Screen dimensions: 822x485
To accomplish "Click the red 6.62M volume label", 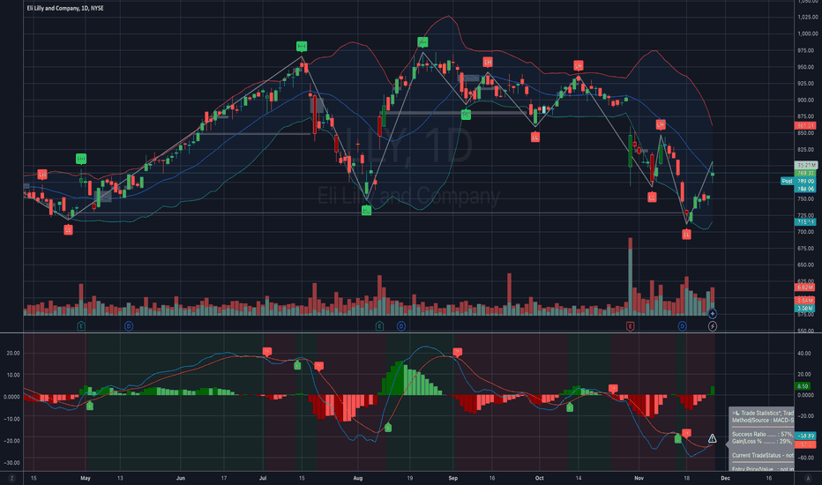I will 805,287.
